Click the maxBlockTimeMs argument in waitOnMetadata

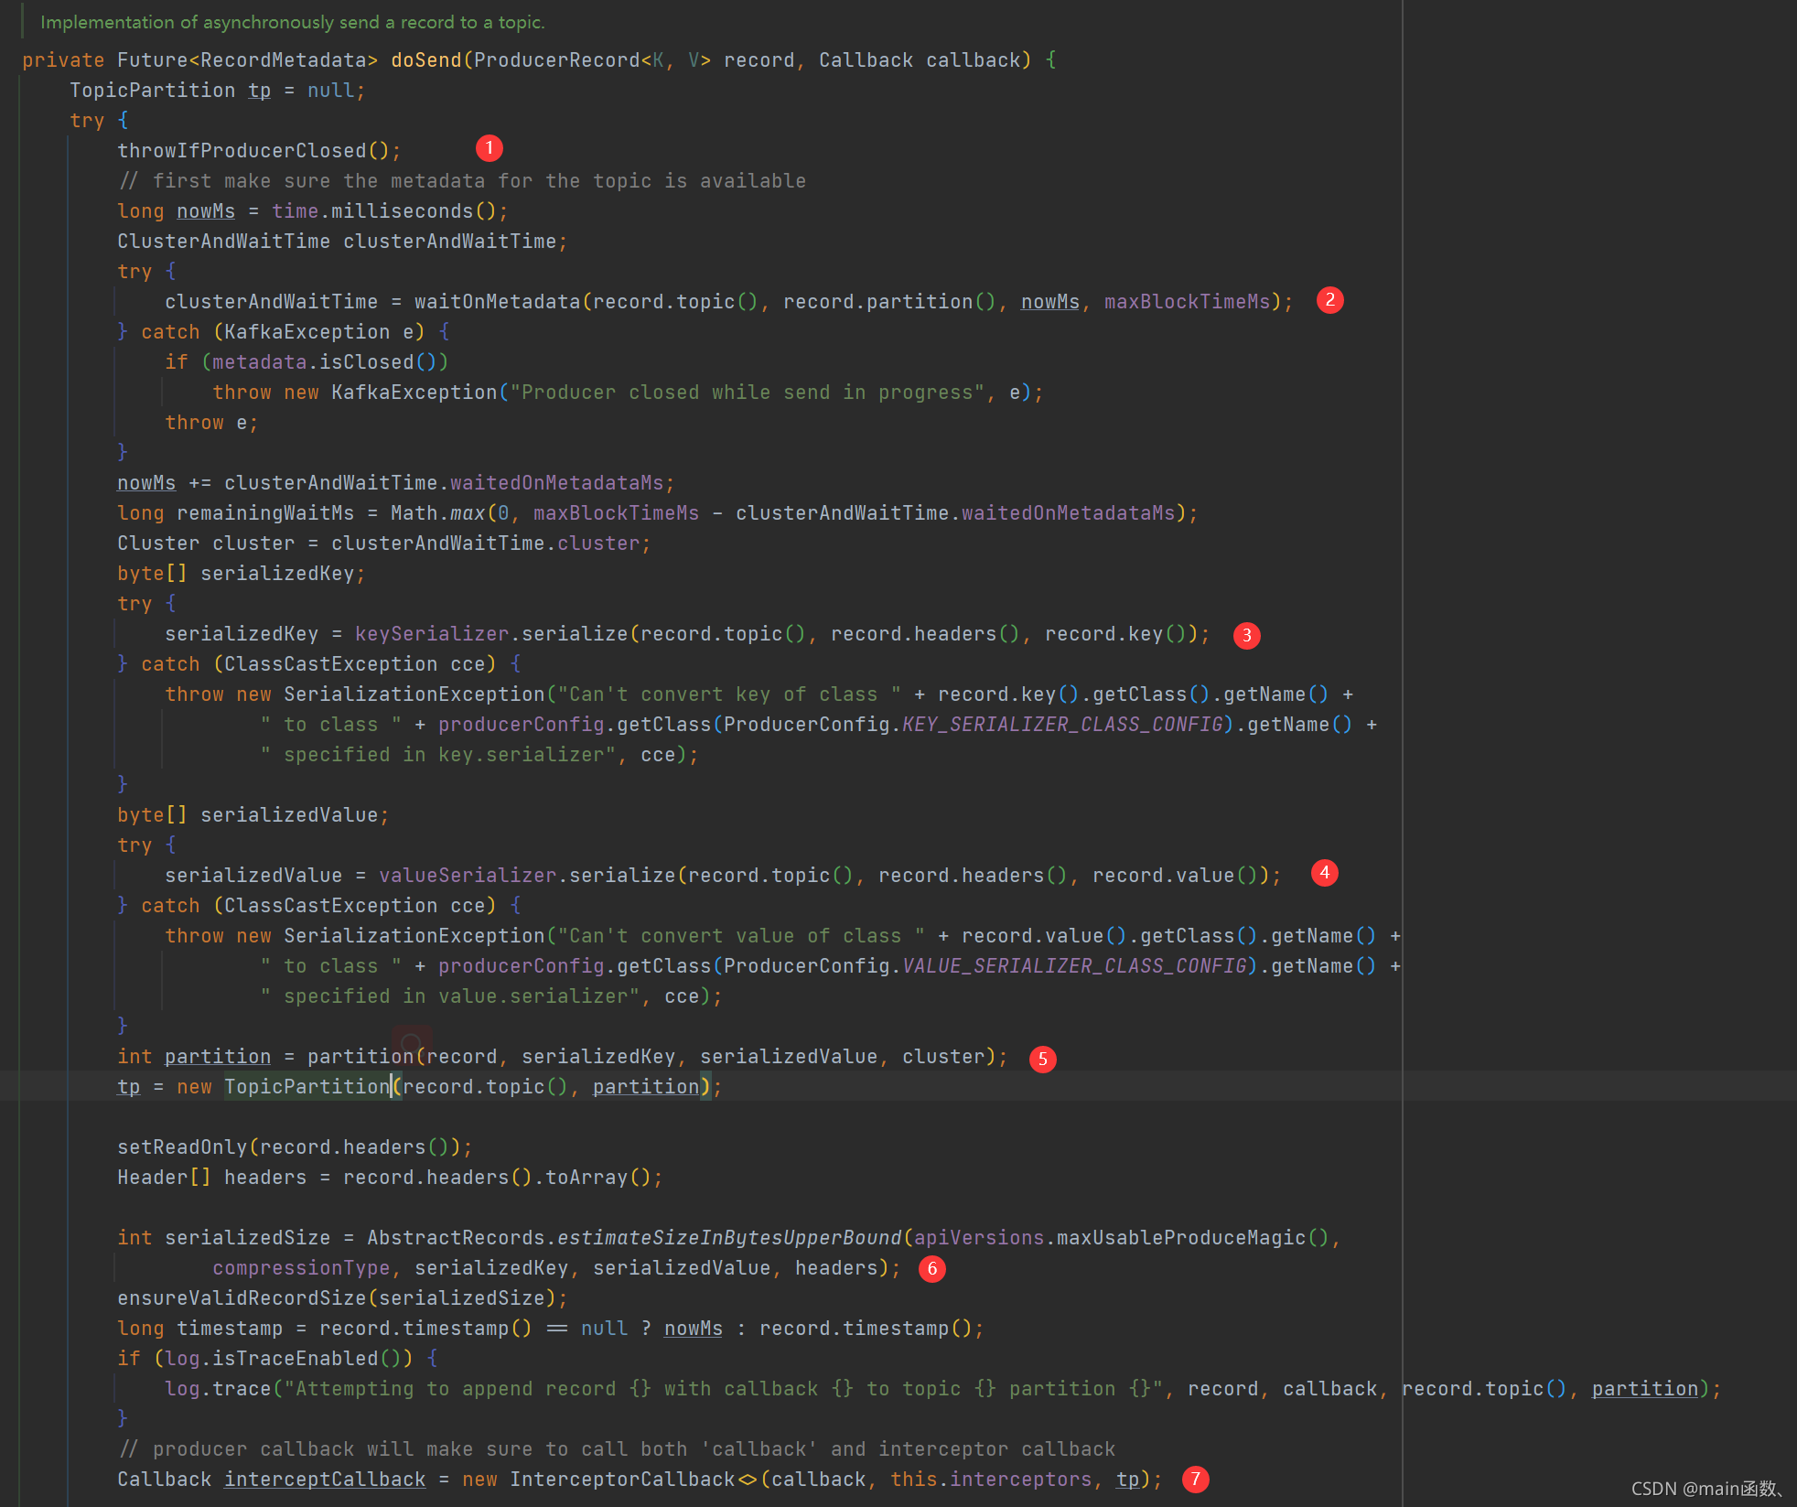tap(1187, 302)
